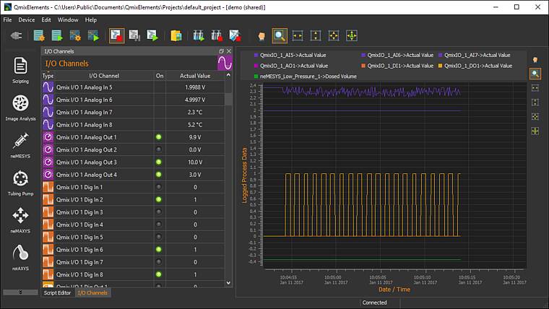The width and height of the screenshot is (549, 309).
Task: Select the hand tool beside the graph
Action: (x=535, y=60)
